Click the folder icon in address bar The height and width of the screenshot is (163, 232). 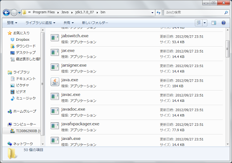24,12
